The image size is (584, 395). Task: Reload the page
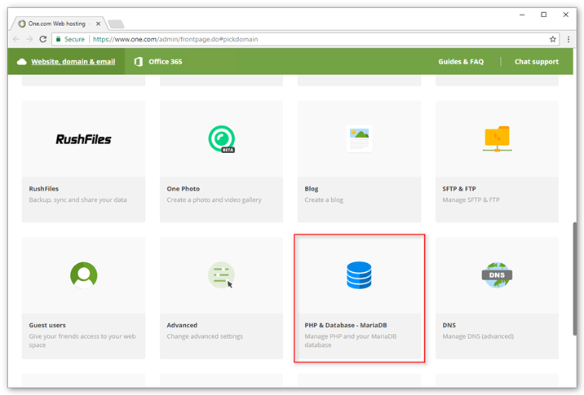click(x=43, y=39)
